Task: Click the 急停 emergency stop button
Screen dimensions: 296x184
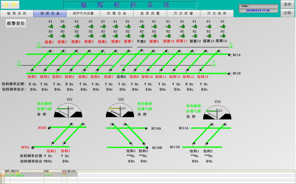Action: click(x=10, y=5)
